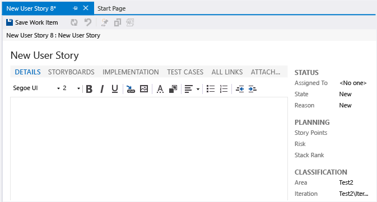Switch to the DETAILS tab
The height and width of the screenshot is (202, 377).
pyautogui.click(x=27, y=72)
